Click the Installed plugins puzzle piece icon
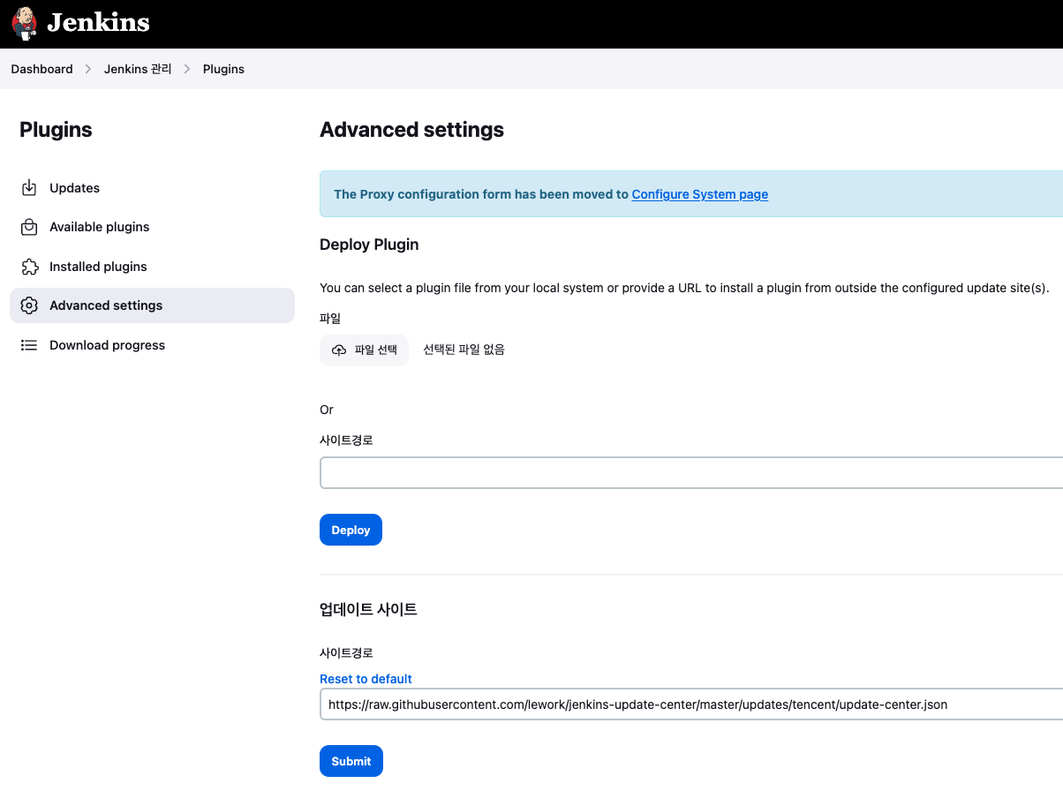The width and height of the screenshot is (1063, 791). pos(29,267)
